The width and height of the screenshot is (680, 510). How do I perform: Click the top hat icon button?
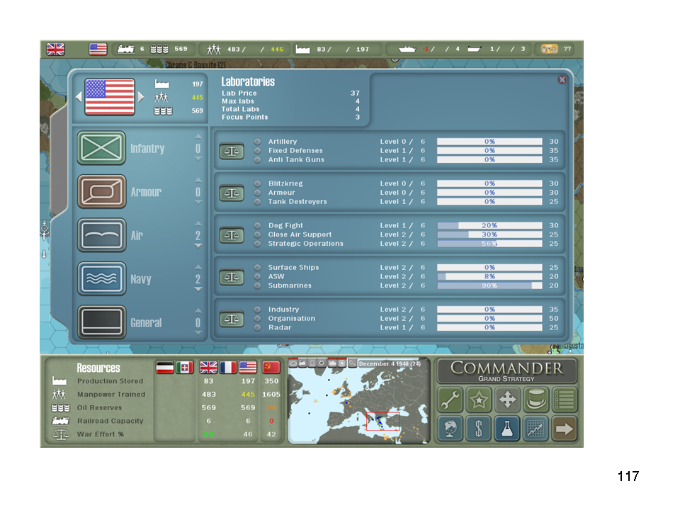tap(536, 400)
